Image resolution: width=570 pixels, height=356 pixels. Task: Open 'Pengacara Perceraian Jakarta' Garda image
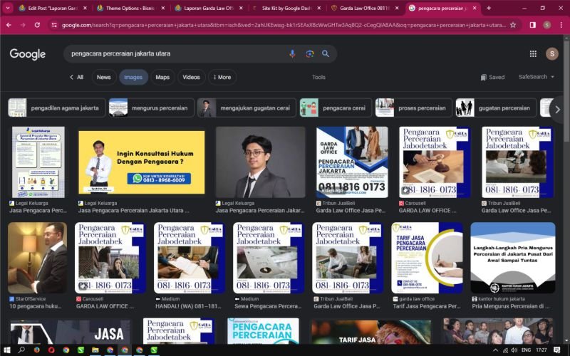pyautogui.click(x=351, y=162)
